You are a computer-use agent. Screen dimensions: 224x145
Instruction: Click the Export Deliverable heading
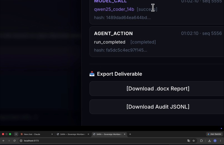coord(120,74)
